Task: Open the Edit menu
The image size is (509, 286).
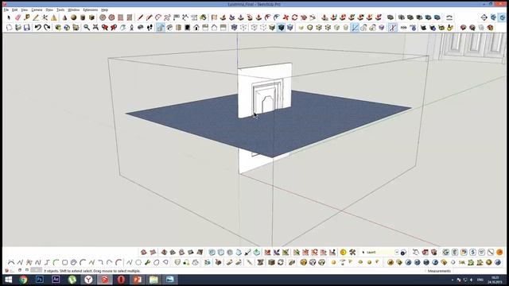Action: (x=14, y=10)
